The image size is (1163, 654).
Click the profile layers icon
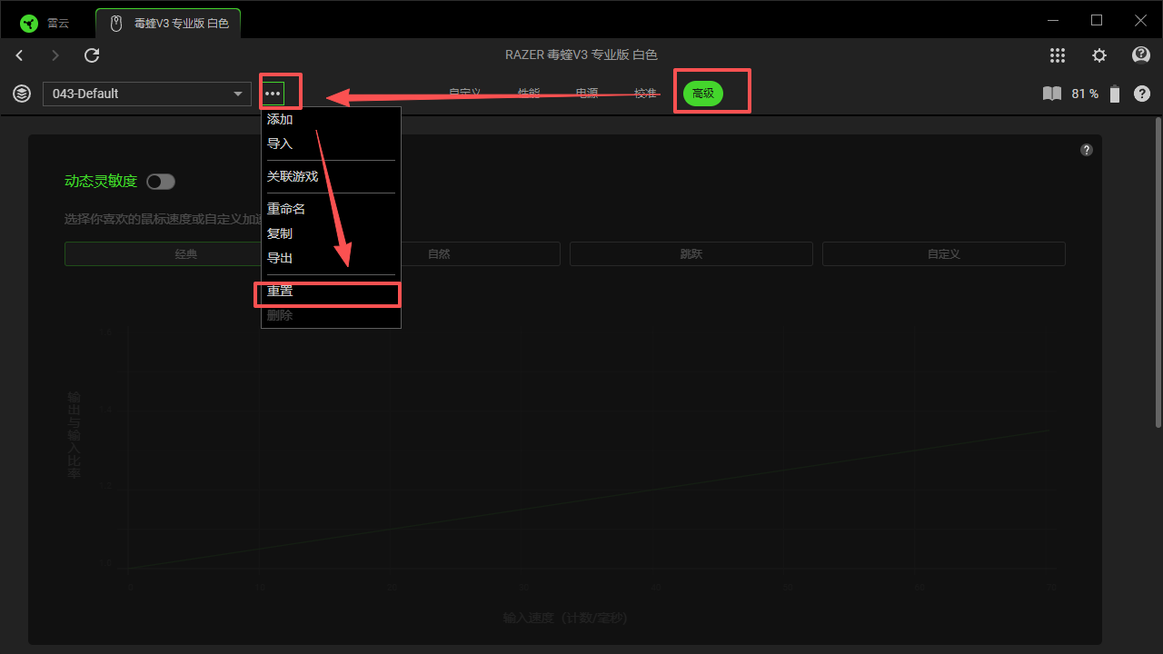(21, 94)
